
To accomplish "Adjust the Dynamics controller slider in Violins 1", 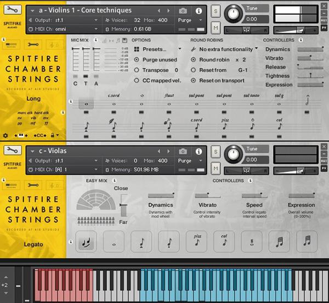I will point(310,49).
